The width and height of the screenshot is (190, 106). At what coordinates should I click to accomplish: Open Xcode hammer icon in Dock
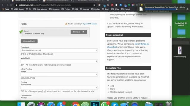tap(125, 104)
